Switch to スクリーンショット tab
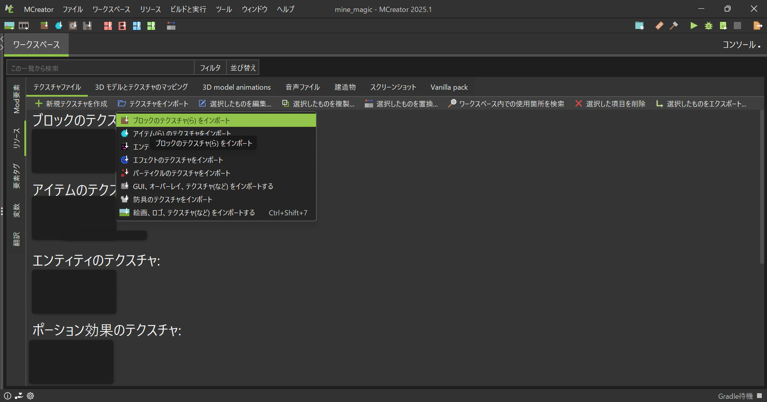 (x=393, y=87)
